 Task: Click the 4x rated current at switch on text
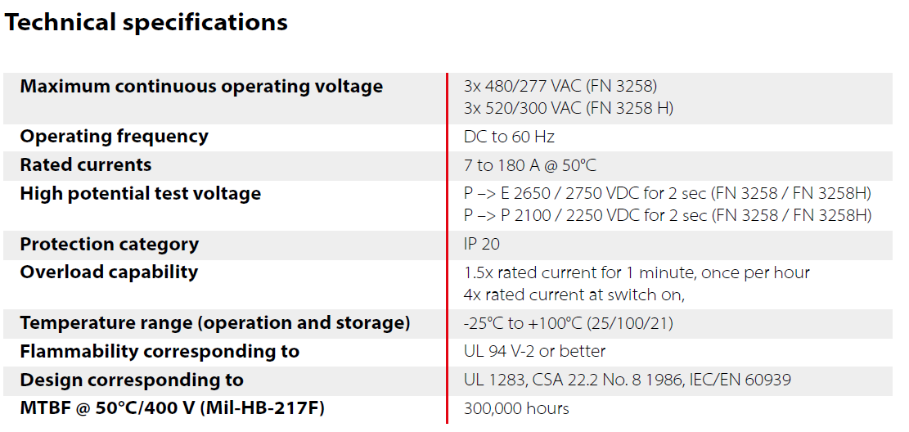click(574, 295)
